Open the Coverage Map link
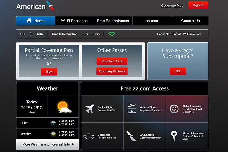Screen dimensions: 228x152 pos(172,6)
